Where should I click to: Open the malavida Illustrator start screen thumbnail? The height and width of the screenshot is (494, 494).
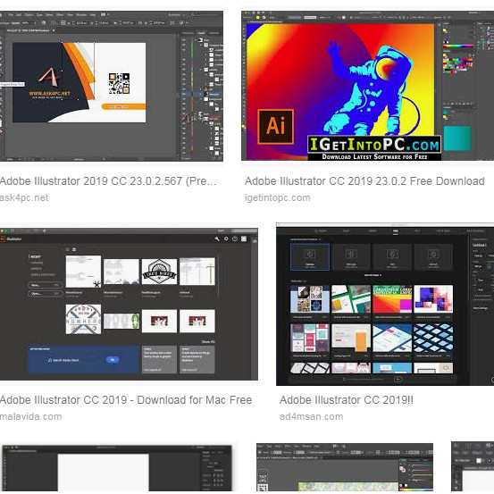click(129, 304)
